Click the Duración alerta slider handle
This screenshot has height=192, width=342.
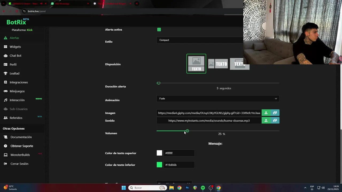[x=158, y=83]
